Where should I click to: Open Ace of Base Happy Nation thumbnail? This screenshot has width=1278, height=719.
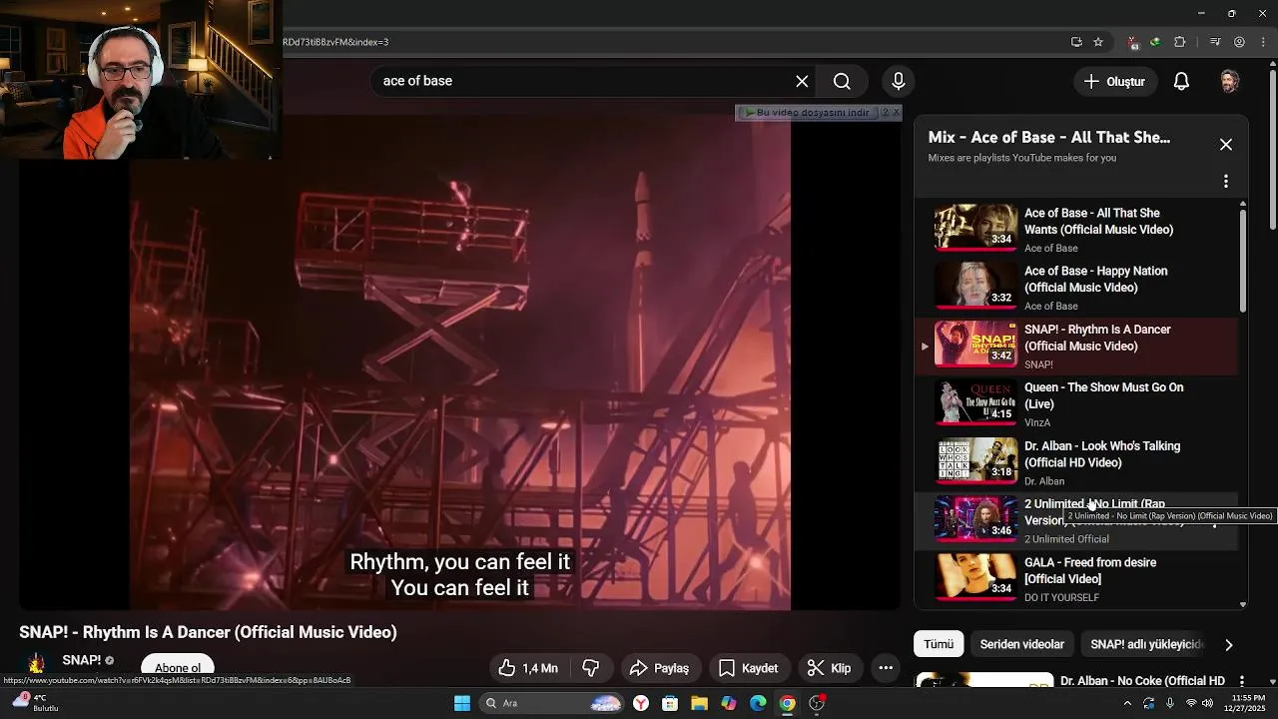[x=975, y=285]
